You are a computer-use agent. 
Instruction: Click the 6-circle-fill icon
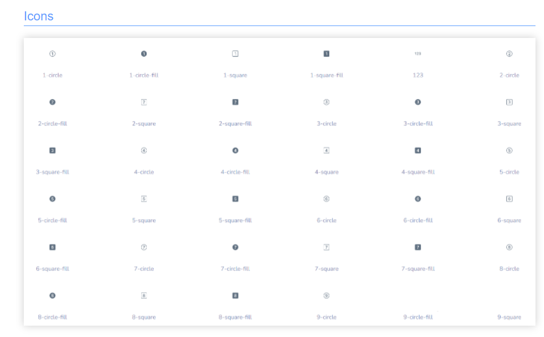click(x=418, y=199)
